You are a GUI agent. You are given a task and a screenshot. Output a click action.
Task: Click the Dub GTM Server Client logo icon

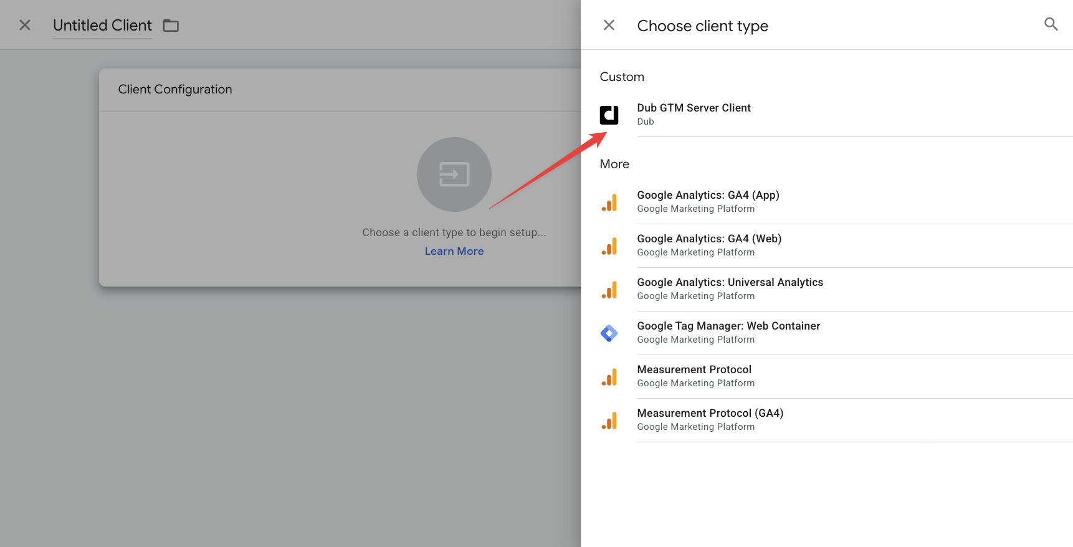pos(609,115)
